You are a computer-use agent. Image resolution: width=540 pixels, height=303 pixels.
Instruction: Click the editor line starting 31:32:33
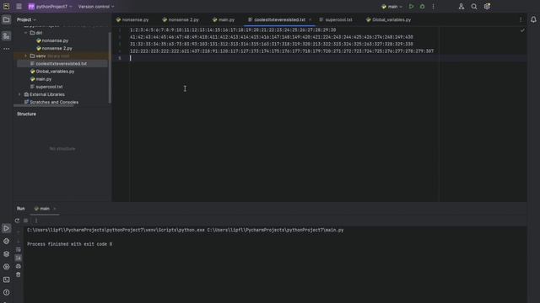tap(272, 44)
